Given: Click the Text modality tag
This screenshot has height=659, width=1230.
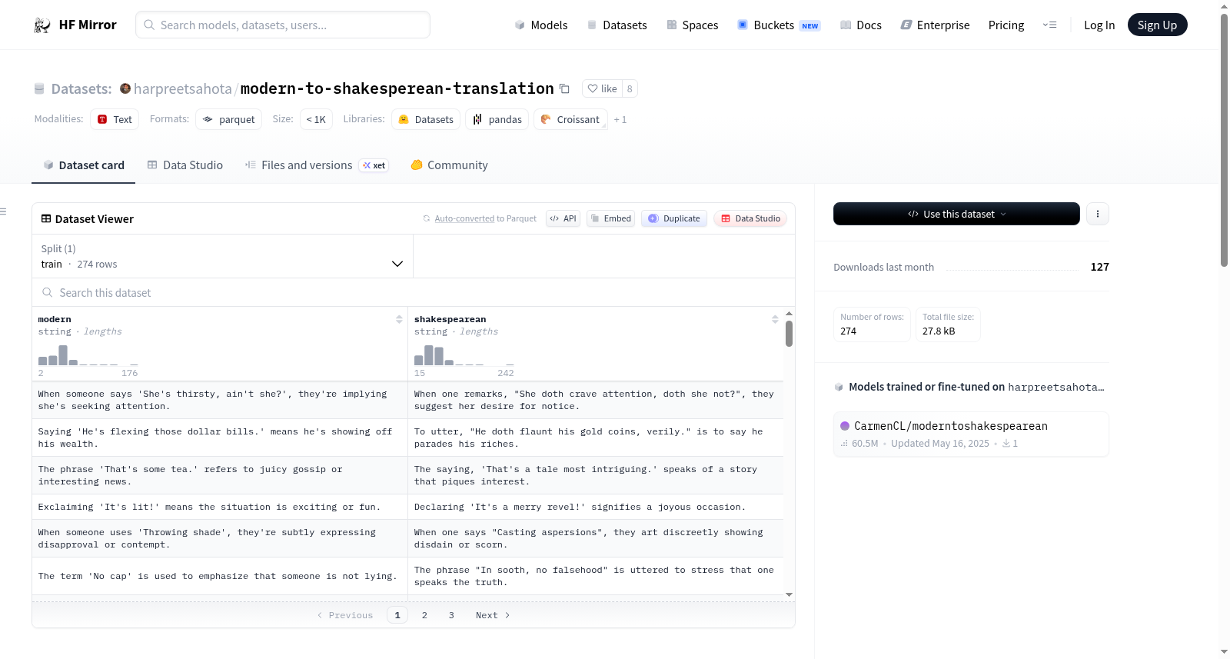Looking at the screenshot, I should pos(115,119).
